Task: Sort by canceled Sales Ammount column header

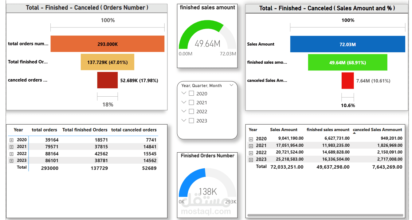Action: click(x=377, y=130)
